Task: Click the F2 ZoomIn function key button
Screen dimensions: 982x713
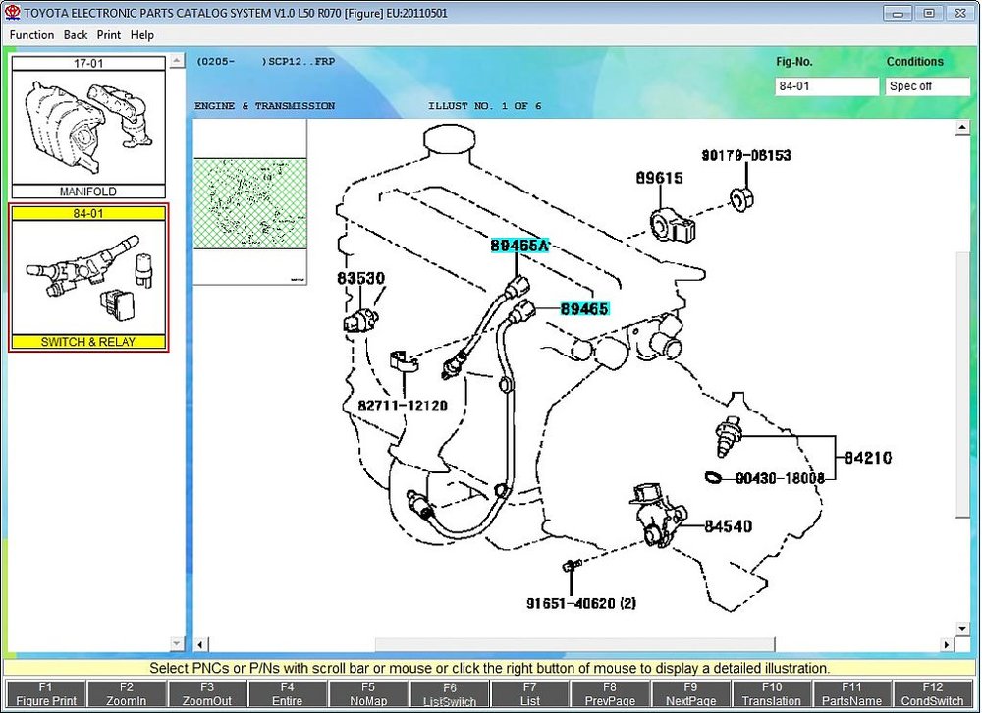Action: [x=126, y=694]
